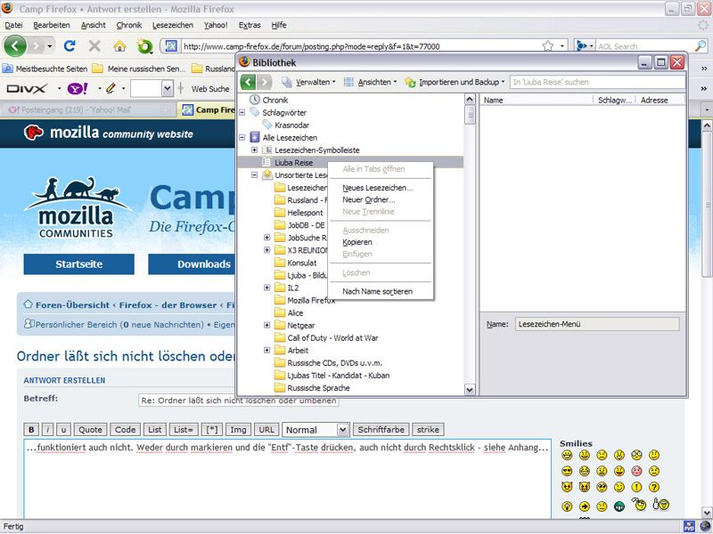Screen dimensions: 713x534
Task: Choose Neuer Ordner... from context menu
Action: (368, 199)
